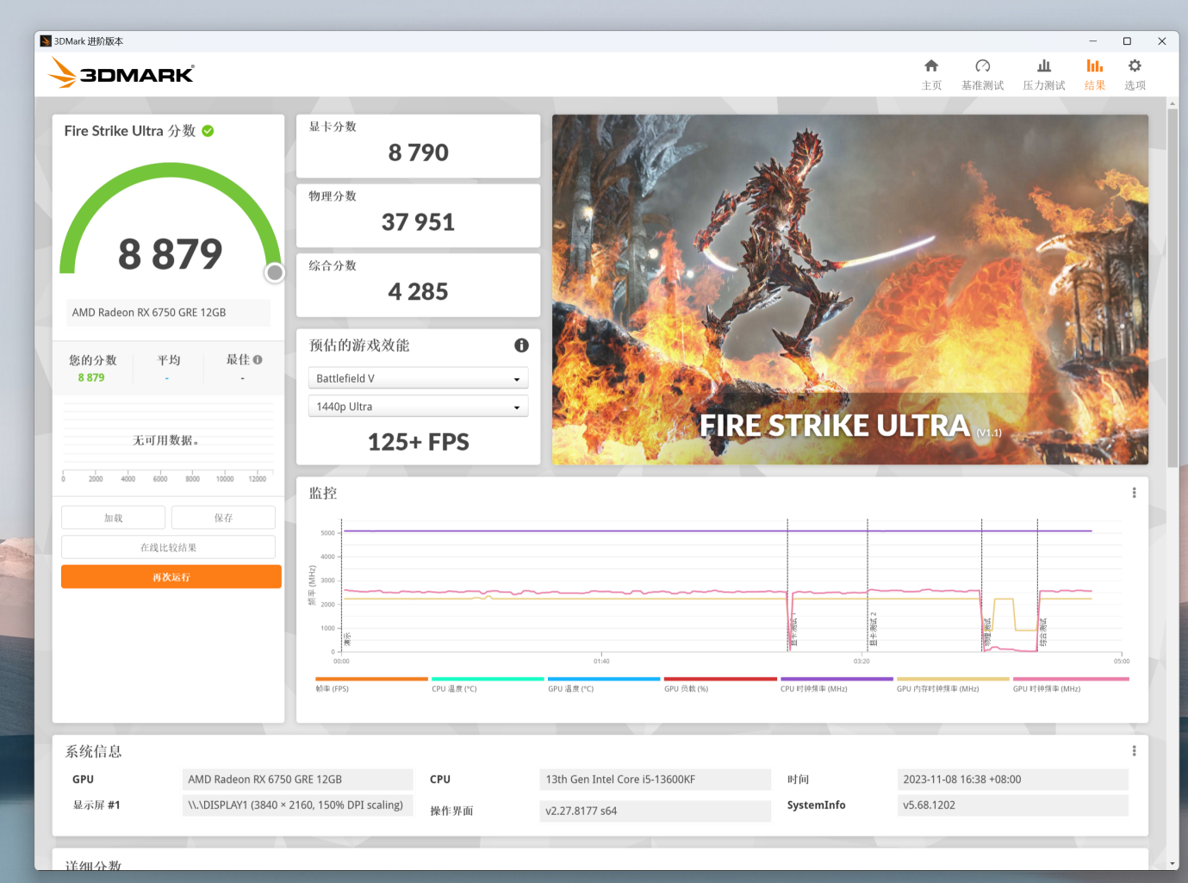
Task: Click the orange 再次运行 button
Action: tap(171, 577)
